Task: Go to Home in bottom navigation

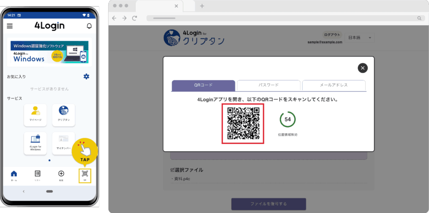Action: (14, 175)
